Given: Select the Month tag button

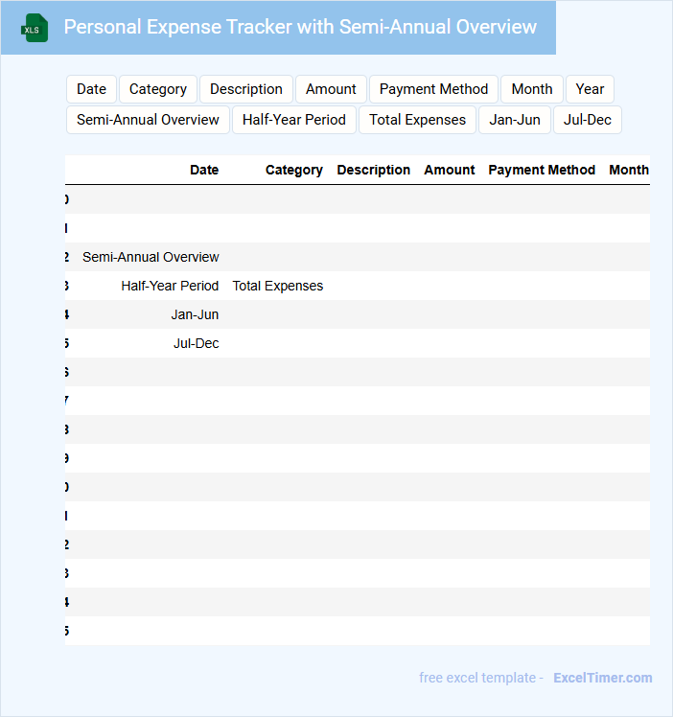Looking at the screenshot, I should pos(532,89).
